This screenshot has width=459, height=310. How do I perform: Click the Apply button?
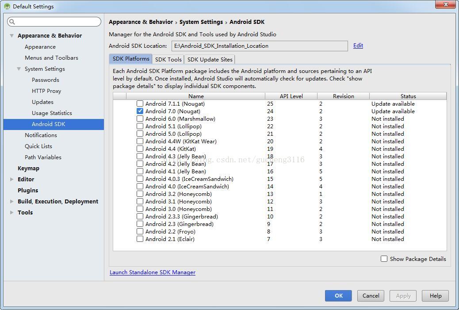click(x=403, y=296)
